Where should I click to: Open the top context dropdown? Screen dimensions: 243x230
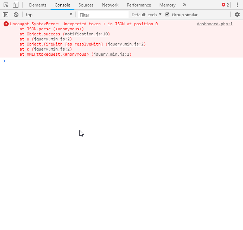[x=49, y=15]
